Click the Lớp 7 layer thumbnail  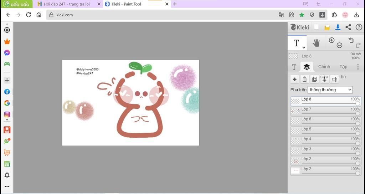click(295, 111)
